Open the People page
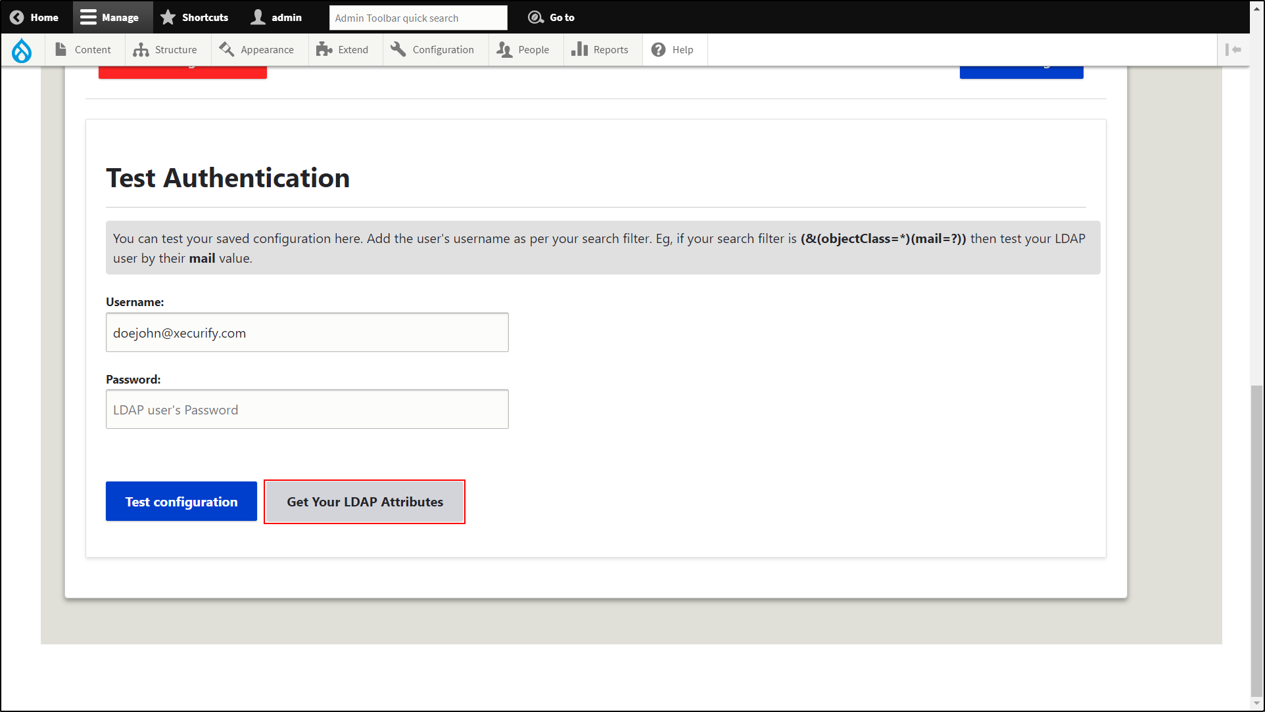 523,50
